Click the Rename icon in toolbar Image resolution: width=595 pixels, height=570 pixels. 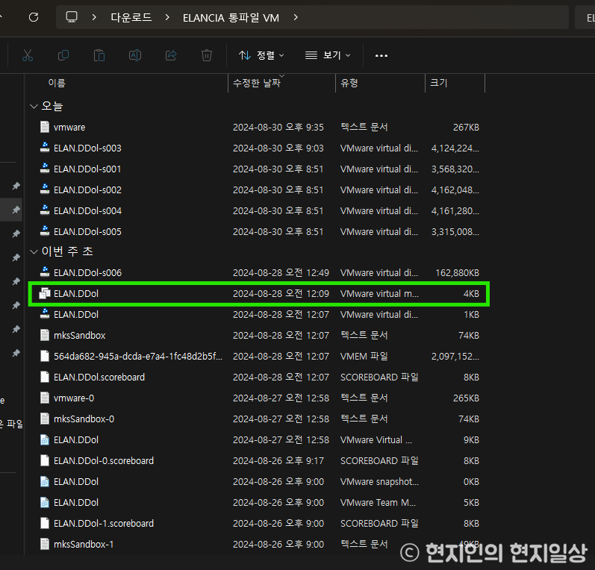pos(135,55)
